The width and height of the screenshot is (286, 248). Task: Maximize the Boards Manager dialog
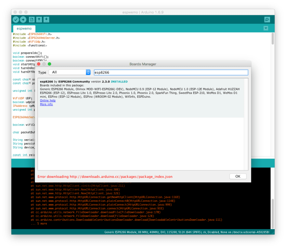tap(49, 64)
